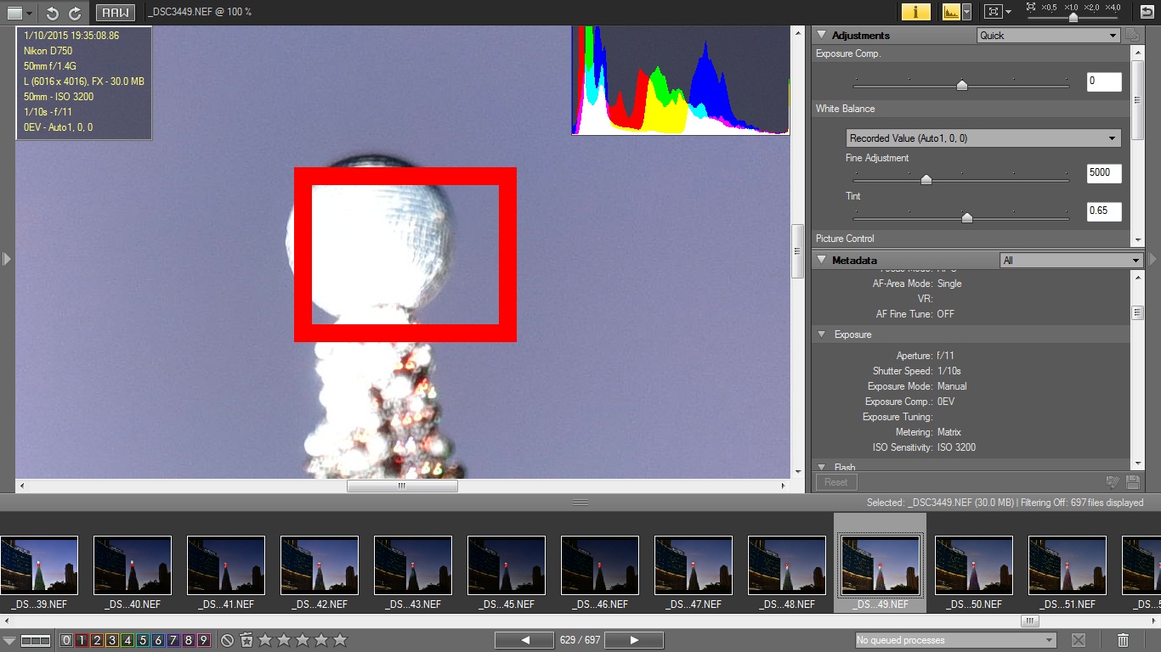The height and width of the screenshot is (652, 1161).
Task: Select the _DS...50.NEF thumbnail
Action: click(974, 565)
